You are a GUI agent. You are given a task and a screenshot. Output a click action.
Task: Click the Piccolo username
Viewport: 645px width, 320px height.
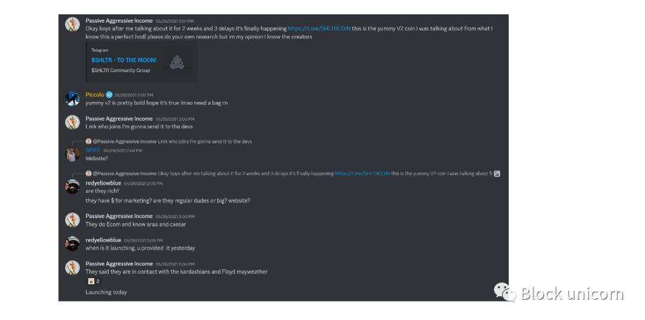[95, 95]
